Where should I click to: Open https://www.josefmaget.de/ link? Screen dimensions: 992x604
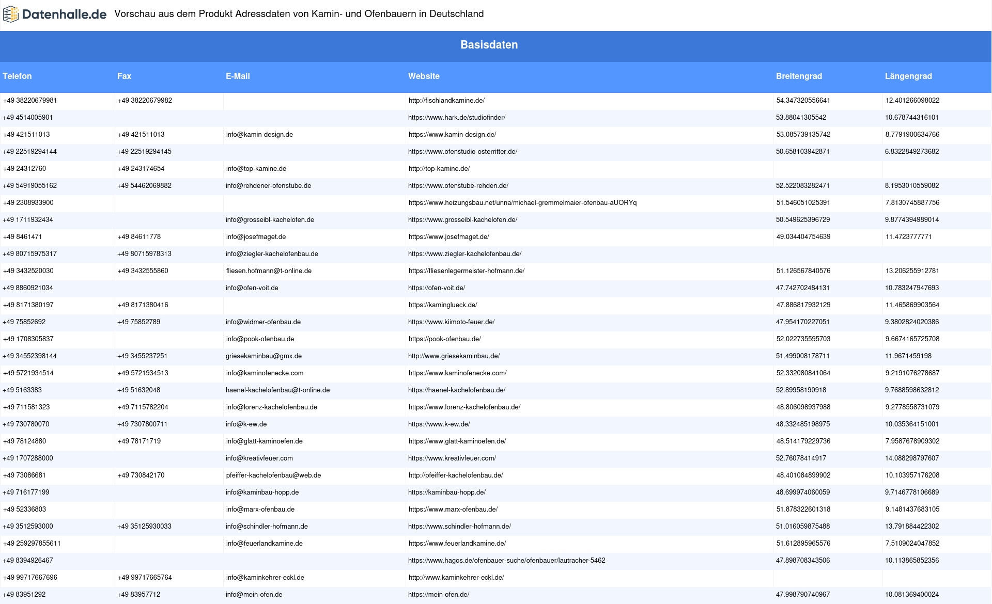tap(448, 237)
